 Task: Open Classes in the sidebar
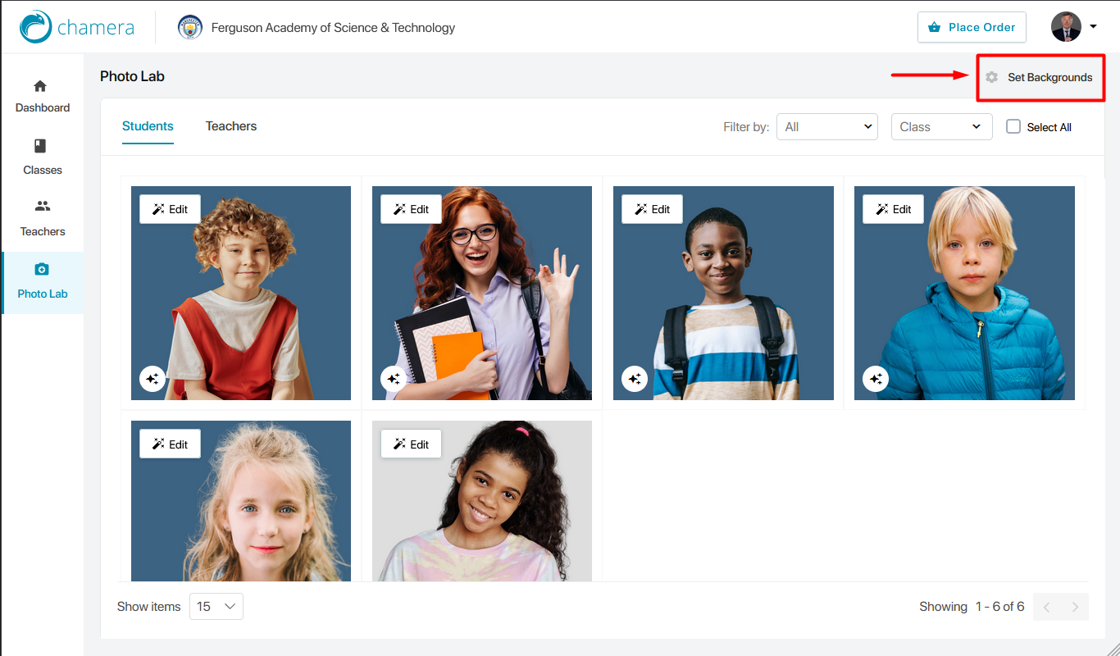(43, 158)
